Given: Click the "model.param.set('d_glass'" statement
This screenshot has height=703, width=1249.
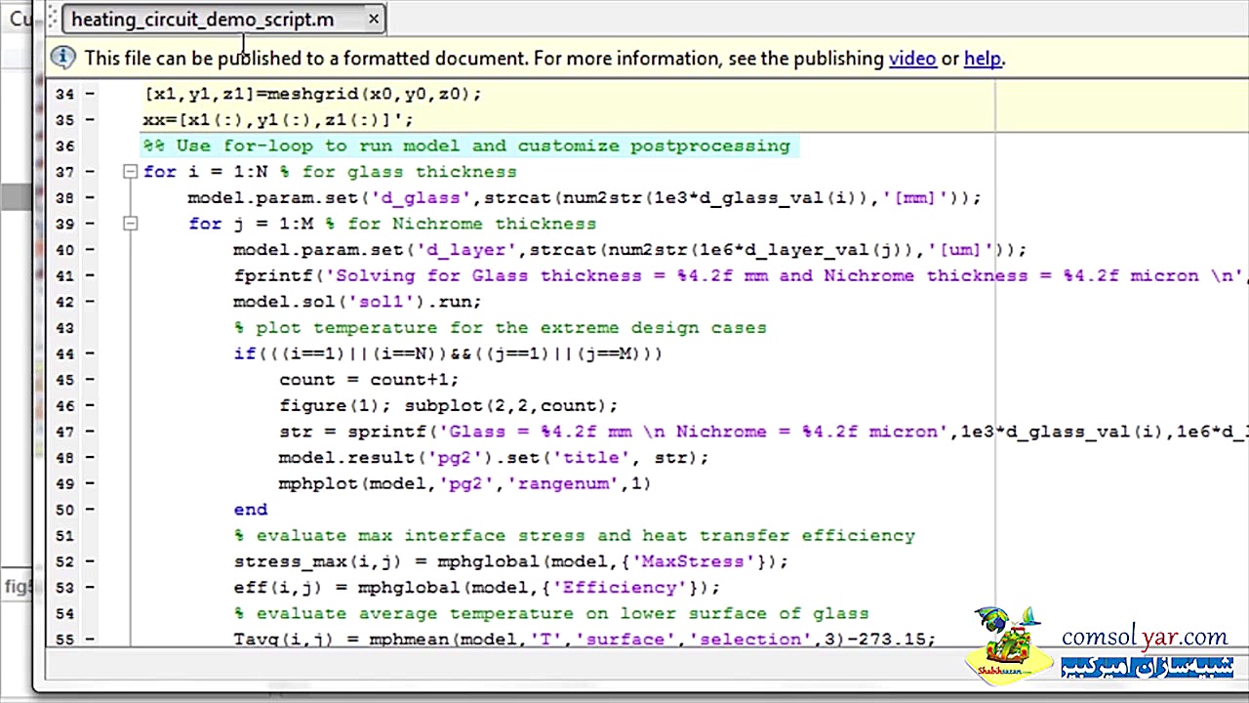Looking at the screenshot, I should click(584, 198).
